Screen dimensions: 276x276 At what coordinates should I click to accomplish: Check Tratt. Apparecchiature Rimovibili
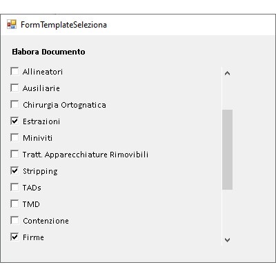pos(14,154)
